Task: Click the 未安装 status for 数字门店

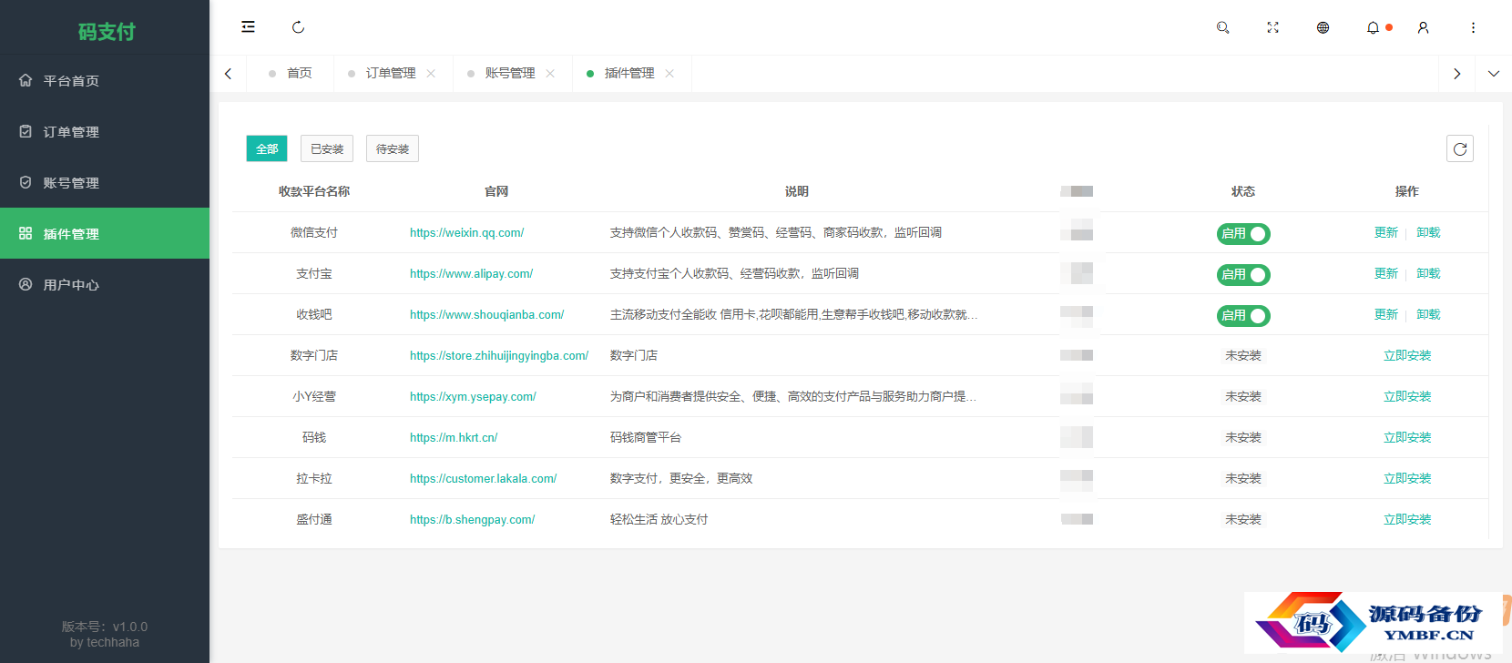Action: tap(1243, 355)
